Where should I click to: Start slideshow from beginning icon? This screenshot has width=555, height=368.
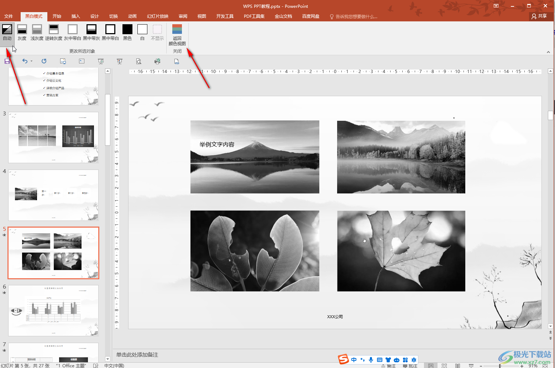coord(101,61)
